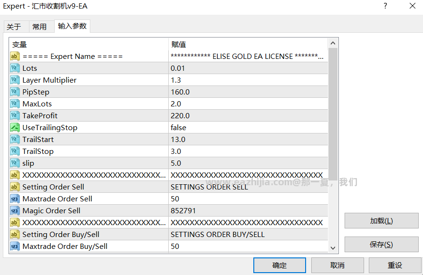The width and height of the screenshot is (423, 275).
Task: Select the Layer Multiplier value 1.3
Action: [x=176, y=80]
